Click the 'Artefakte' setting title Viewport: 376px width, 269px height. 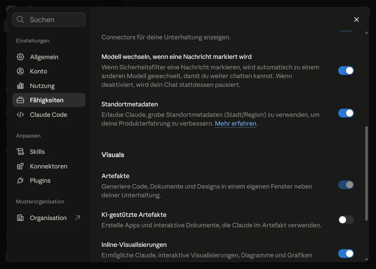[115, 176]
